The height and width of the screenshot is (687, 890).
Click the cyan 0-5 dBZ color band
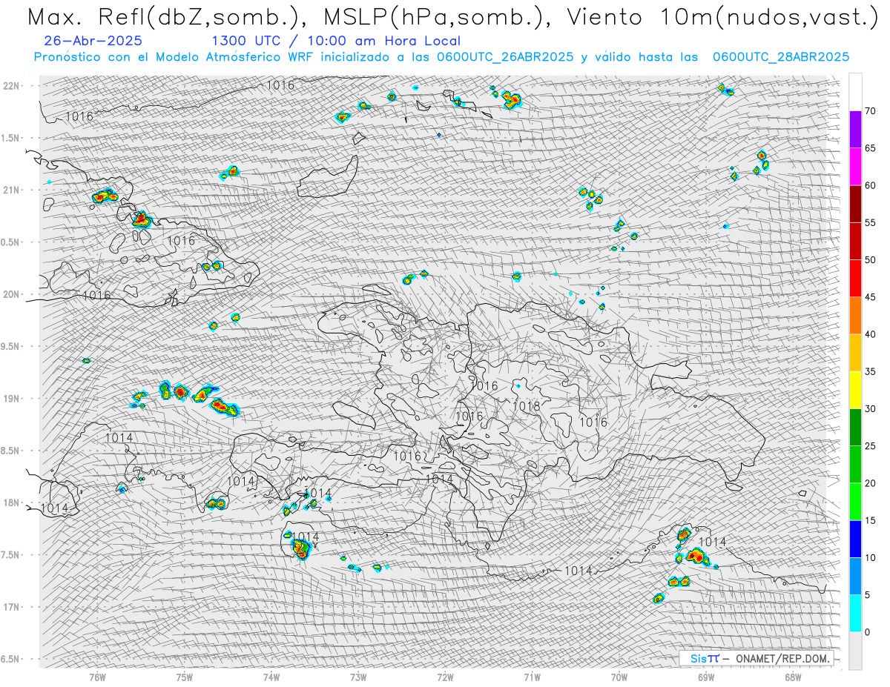pyautogui.click(x=855, y=613)
